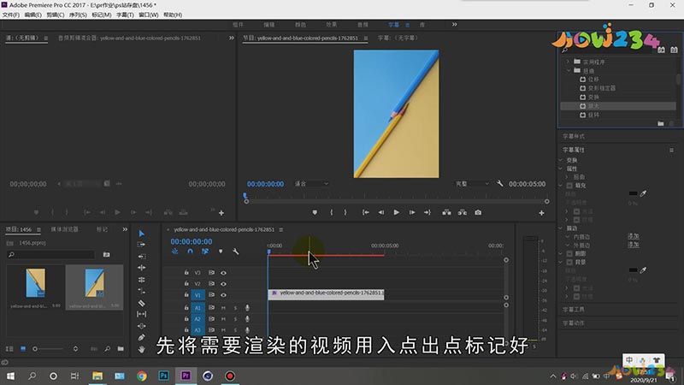The height and width of the screenshot is (385, 684).
Task: Click new bin folder icon in project panel
Action: coord(121,349)
